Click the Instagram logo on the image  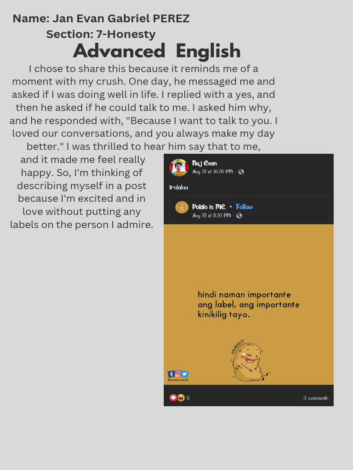(x=178, y=374)
